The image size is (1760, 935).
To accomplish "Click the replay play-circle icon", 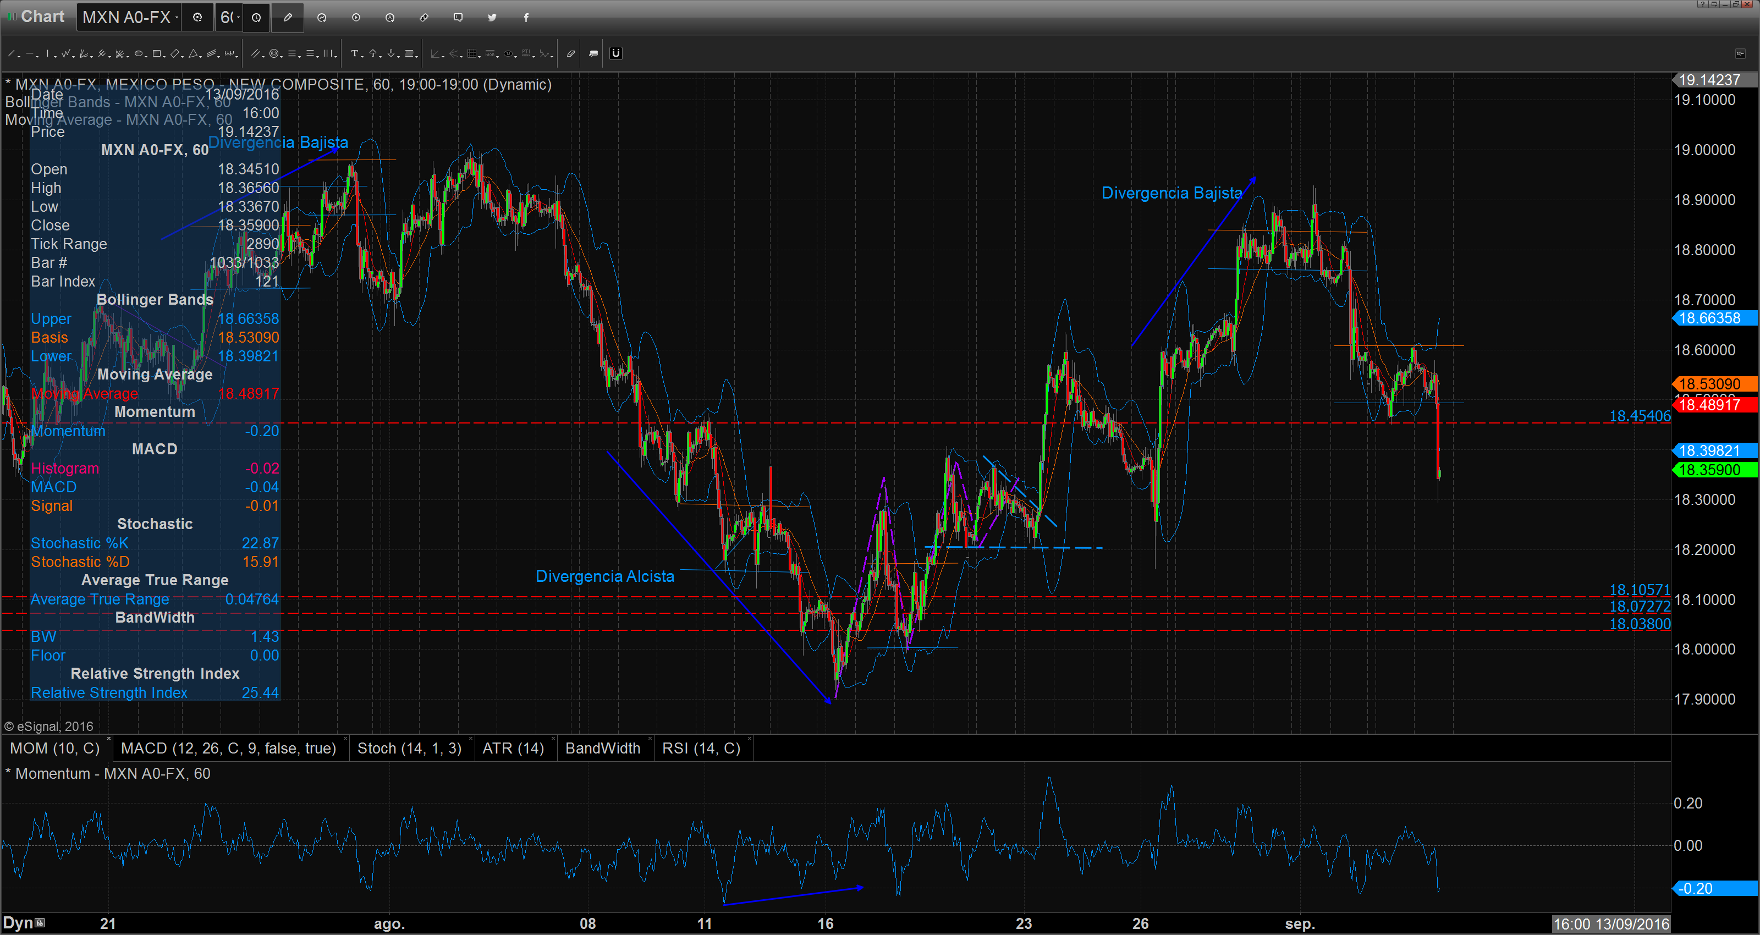I will (x=356, y=17).
